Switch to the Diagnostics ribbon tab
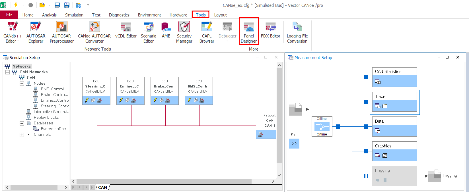 click(119, 15)
